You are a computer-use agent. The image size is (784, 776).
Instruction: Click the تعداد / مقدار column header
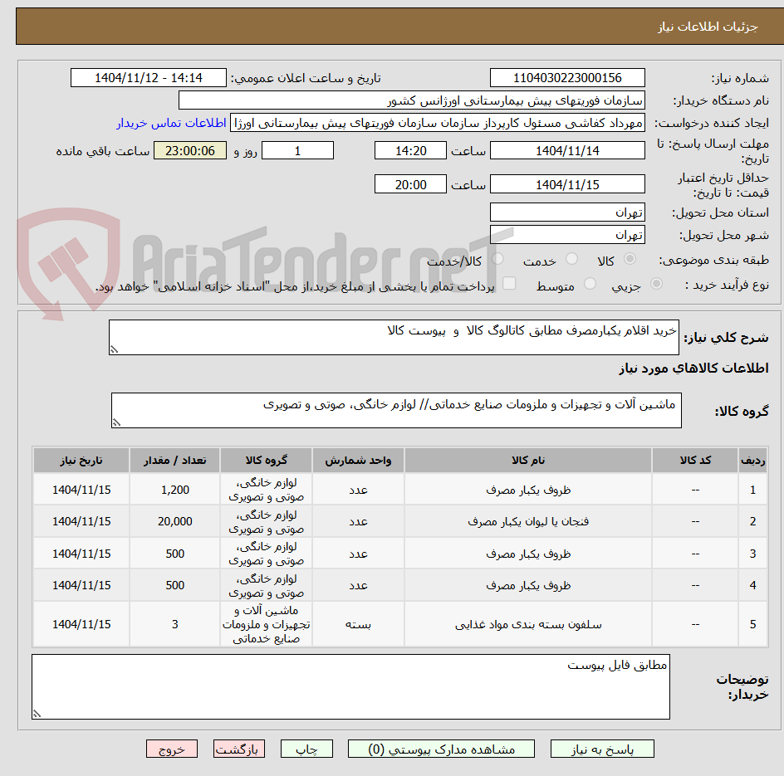pos(175,460)
